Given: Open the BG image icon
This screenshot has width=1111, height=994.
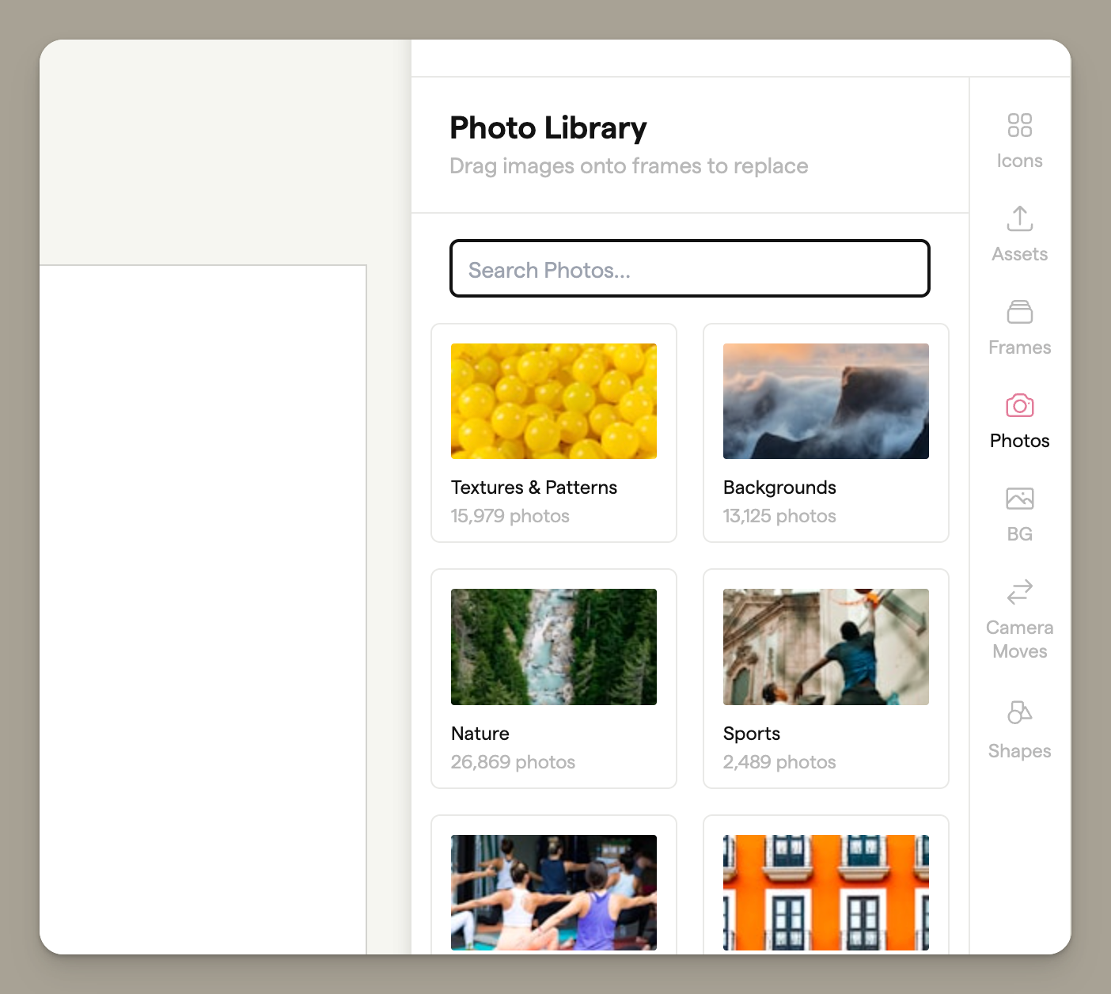Looking at the screenshot, I should click(1019, 499).
